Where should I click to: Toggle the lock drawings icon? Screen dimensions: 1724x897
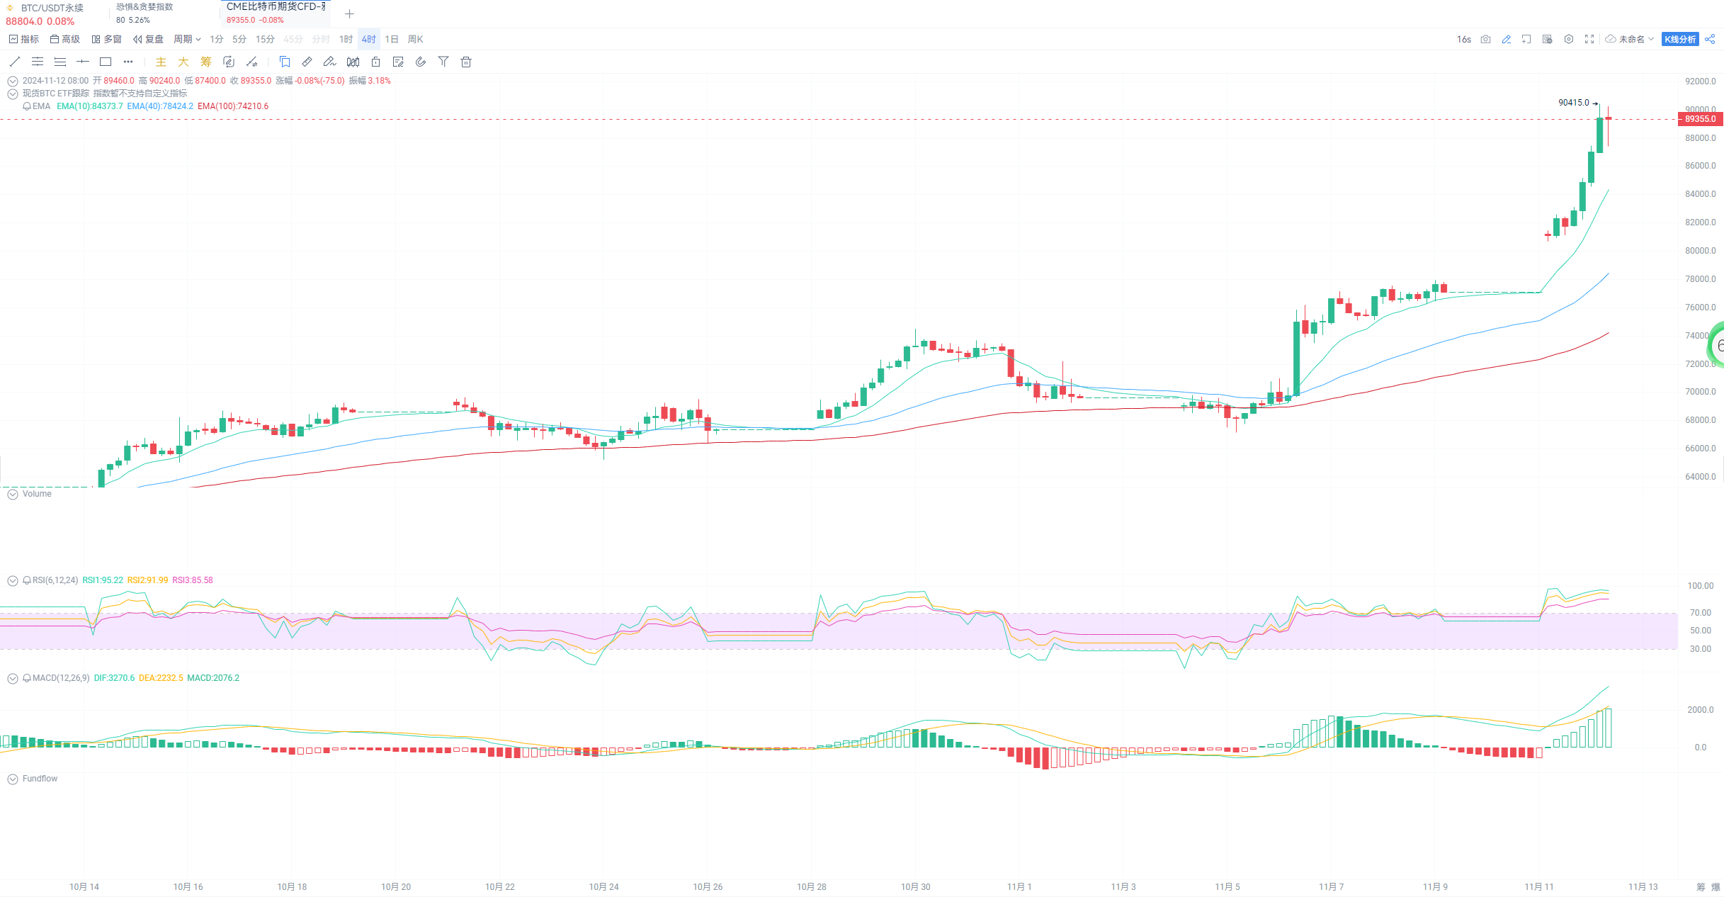click(376, 62)
